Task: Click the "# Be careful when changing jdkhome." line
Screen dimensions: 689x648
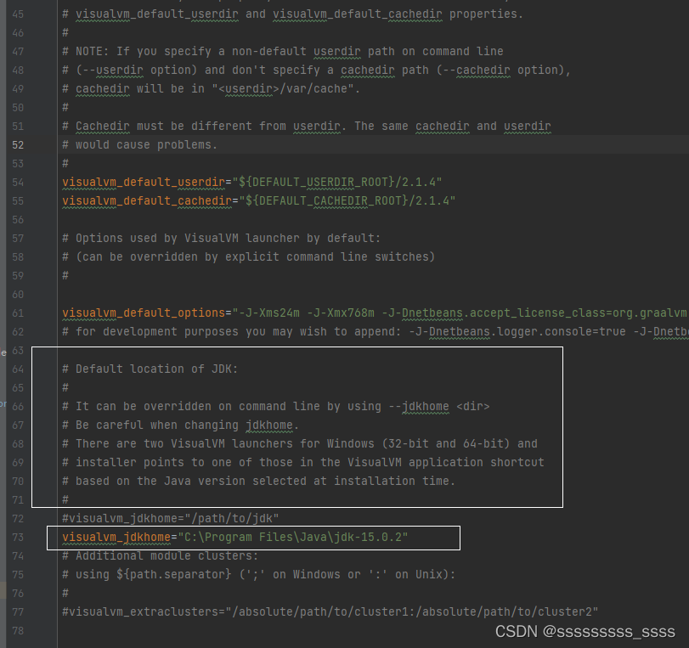Action: coord(181,425)
